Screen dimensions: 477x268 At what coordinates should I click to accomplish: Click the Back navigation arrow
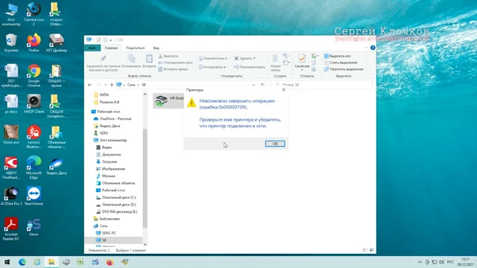(x=89, y=85)
